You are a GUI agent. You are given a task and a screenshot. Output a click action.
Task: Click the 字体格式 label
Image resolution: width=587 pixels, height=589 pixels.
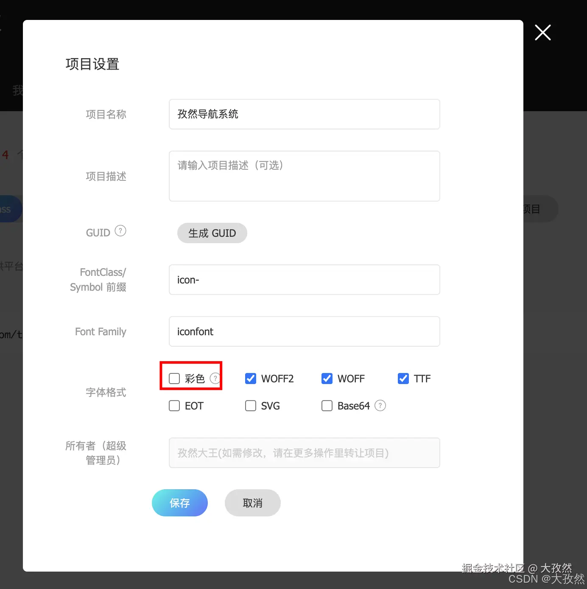[x=106, y=392]
